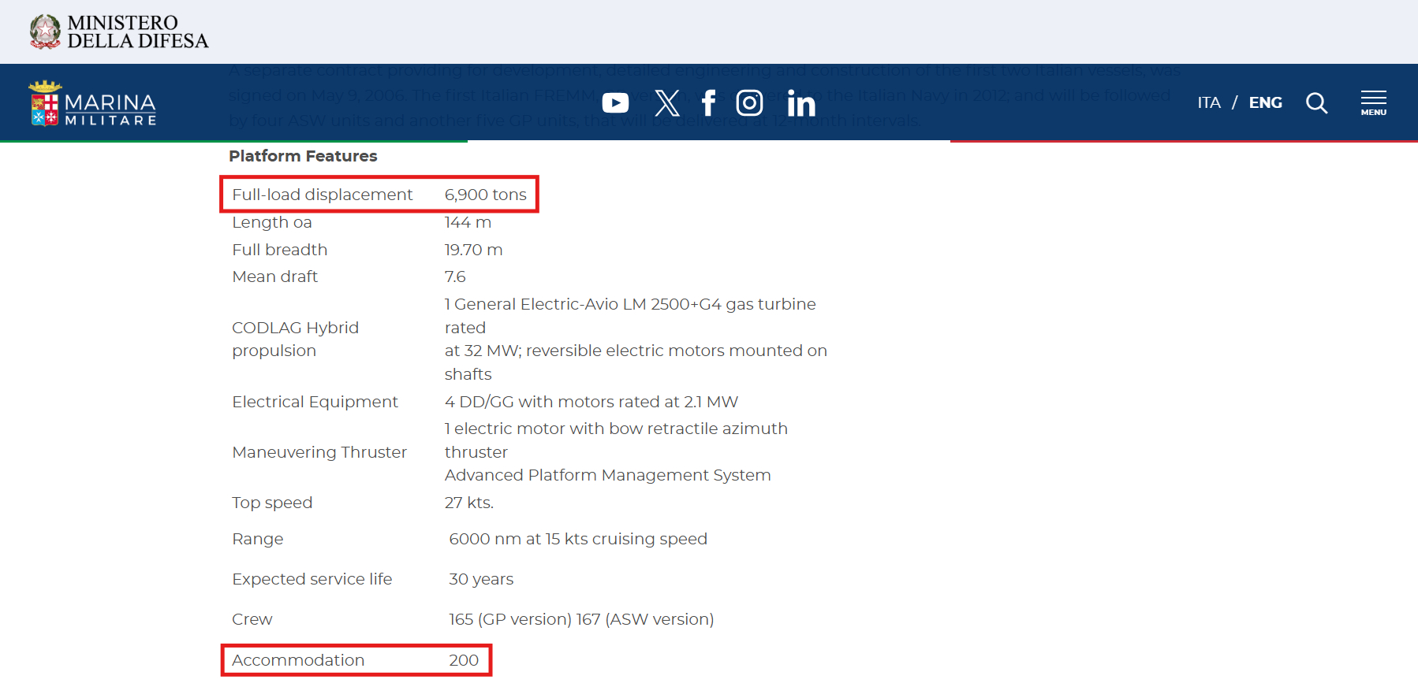Select the 6000 nm cruising speed value
1418x683 pixels.
578,539
